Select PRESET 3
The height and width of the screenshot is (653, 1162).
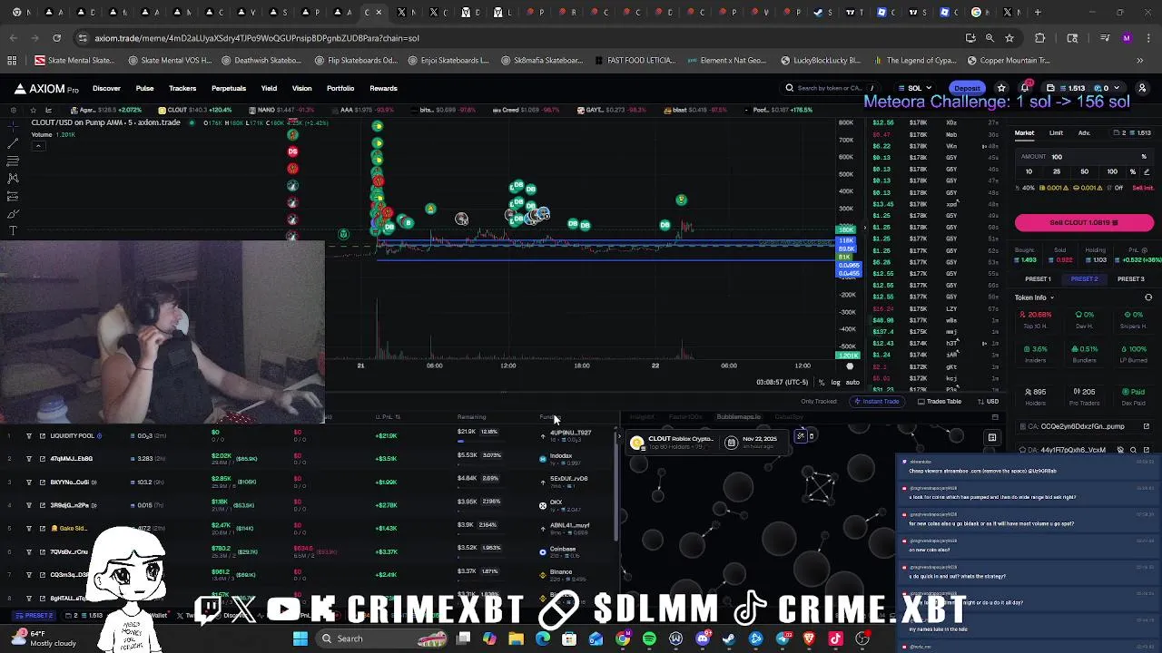point(1130,279)
